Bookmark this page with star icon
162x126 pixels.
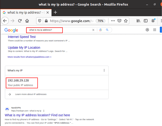click(x=126, y=21)
